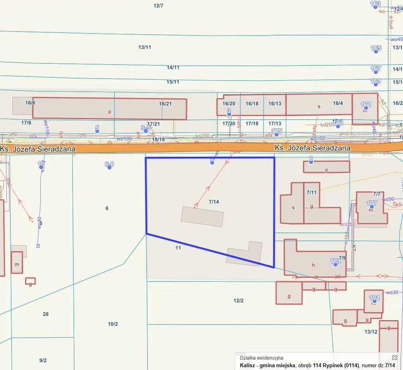Viewport: 403px width, 370px height.
Task: Select parcel label 11 below the blue outline
Action: 178,248
